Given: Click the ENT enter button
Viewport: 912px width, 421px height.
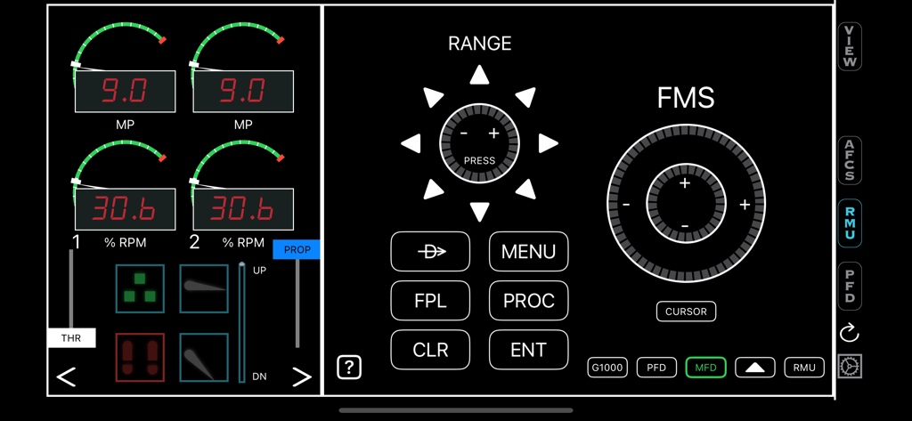Looking at the screenshot, I should (529, 350).
